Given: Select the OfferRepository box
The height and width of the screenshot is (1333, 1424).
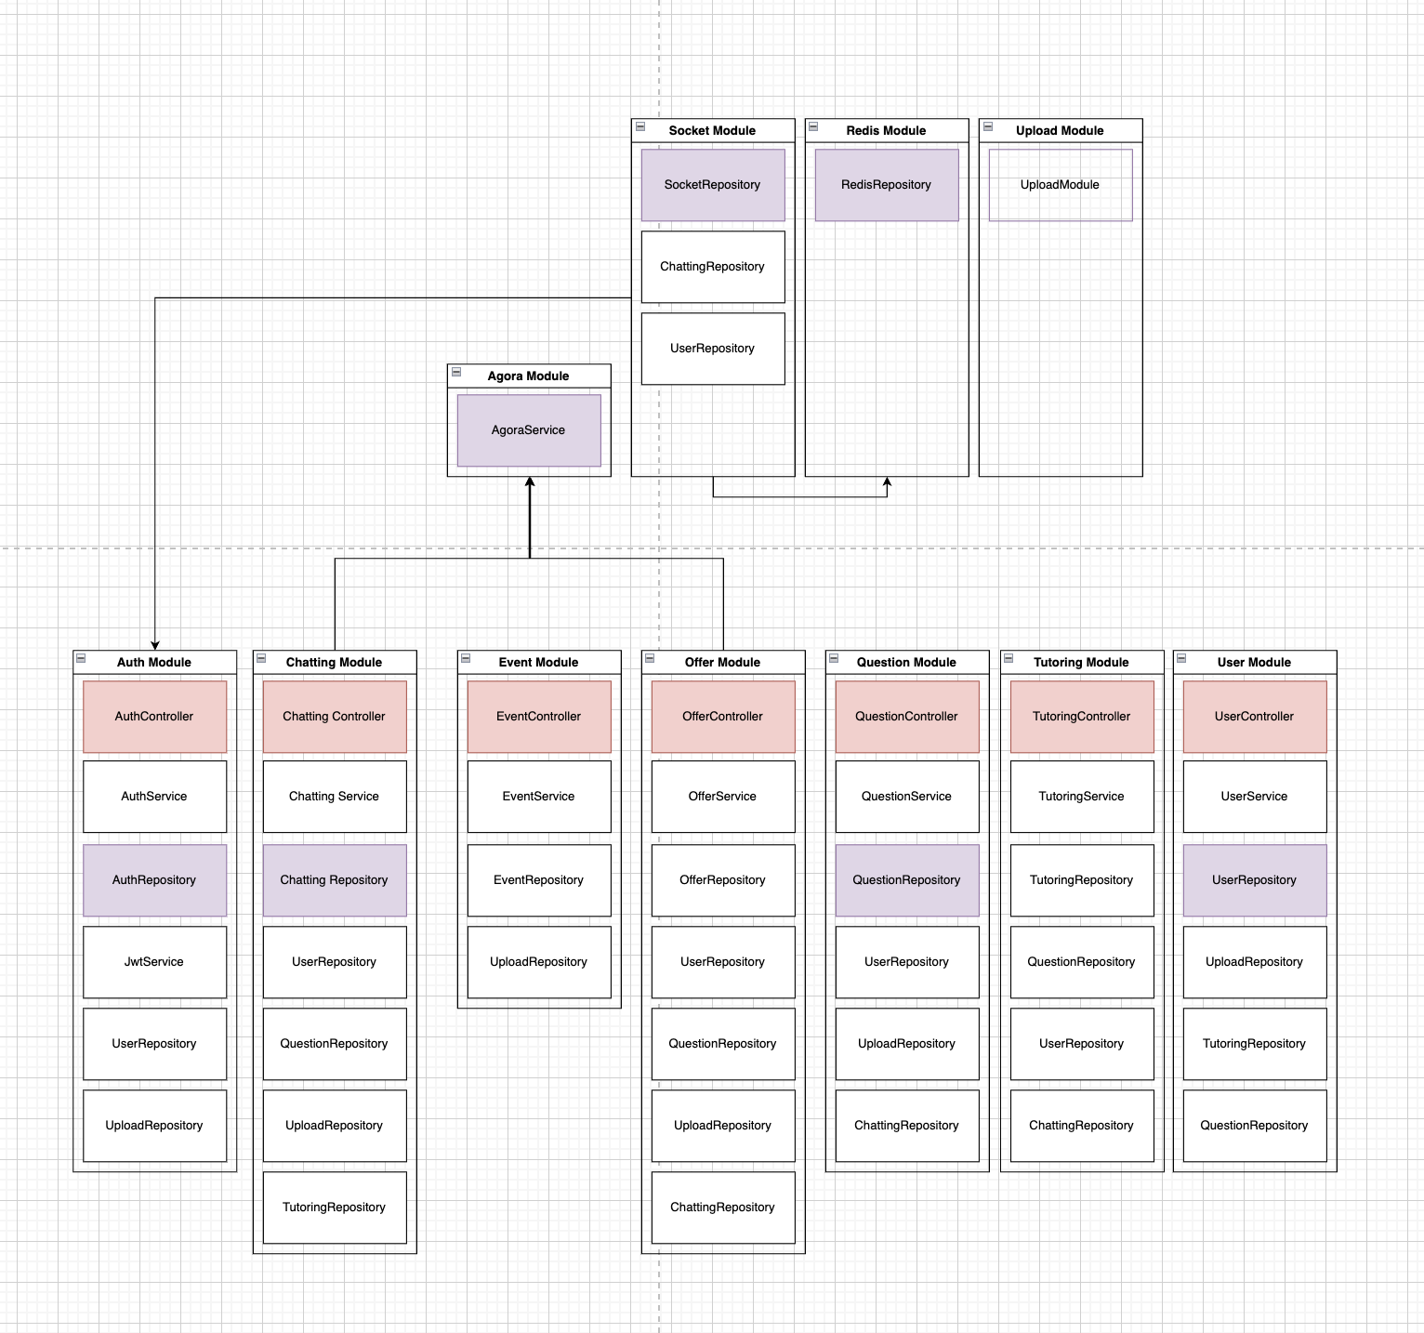Looking at the screenshot, I should pyautogui.click(x=723, y=880).
